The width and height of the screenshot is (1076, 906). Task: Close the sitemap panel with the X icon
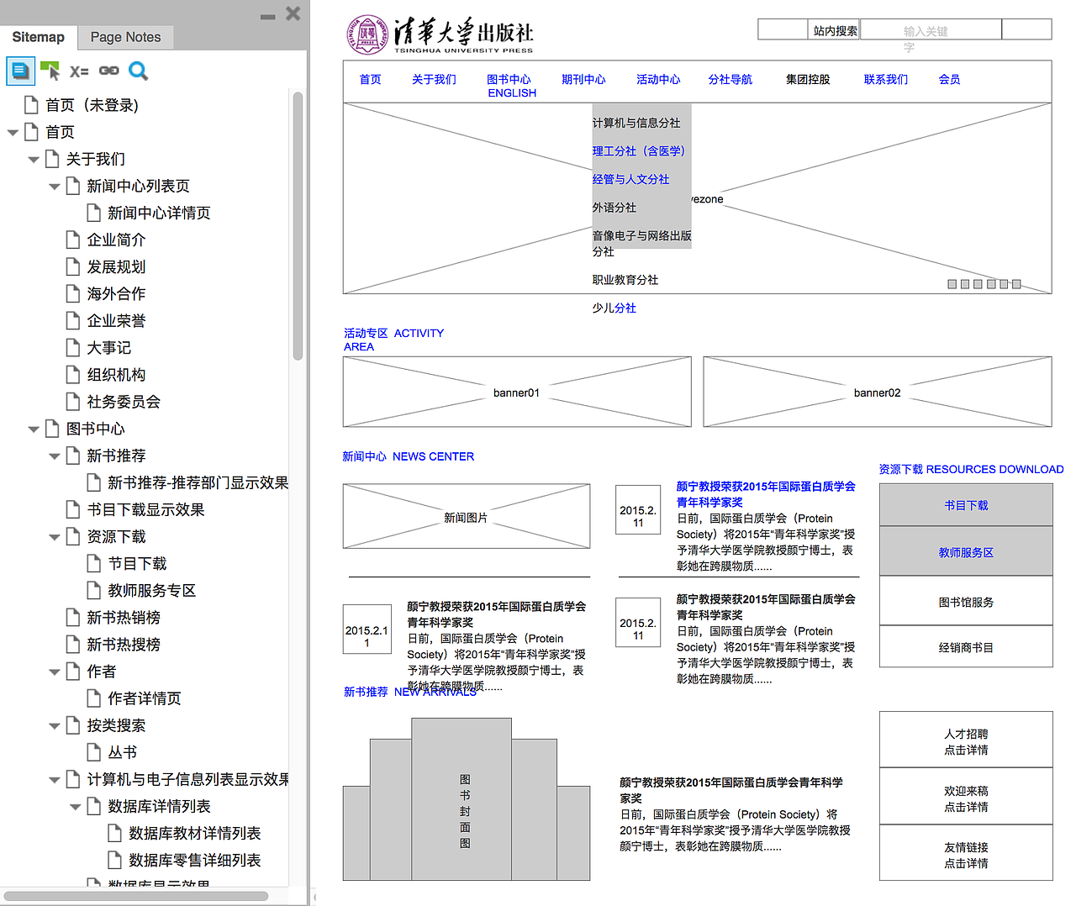coord(293,13)
